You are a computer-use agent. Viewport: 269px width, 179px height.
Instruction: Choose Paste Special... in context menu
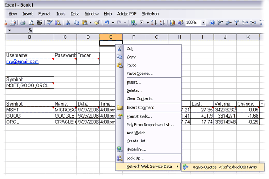click(149, 73)
